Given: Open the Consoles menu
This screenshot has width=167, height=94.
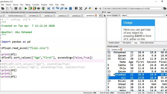Looking at the screenshot, I should [36, 5].
